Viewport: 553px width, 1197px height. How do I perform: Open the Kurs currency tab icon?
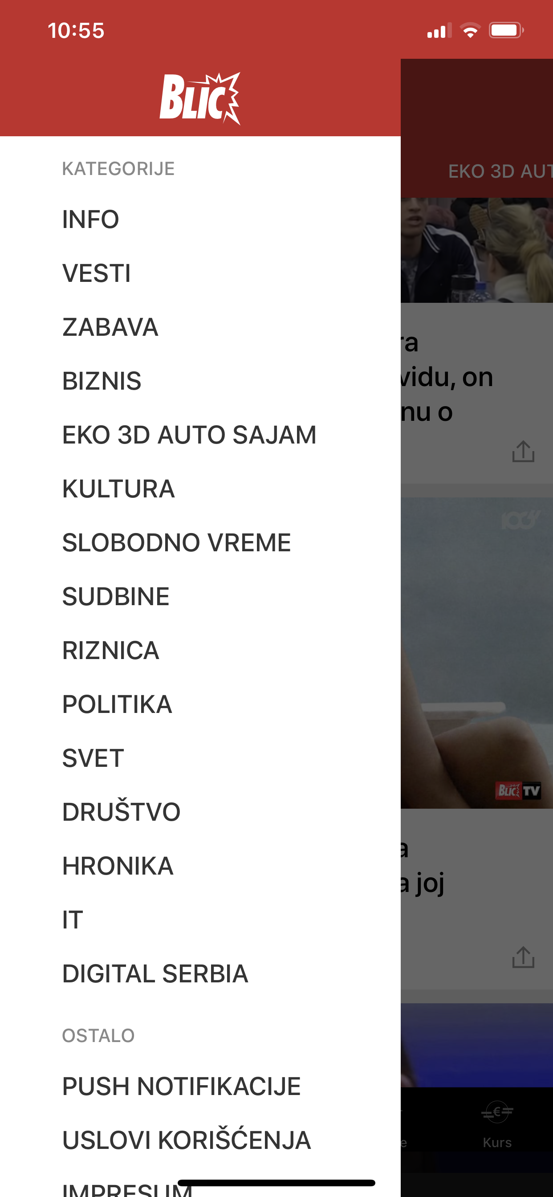tap(497, 1112)
